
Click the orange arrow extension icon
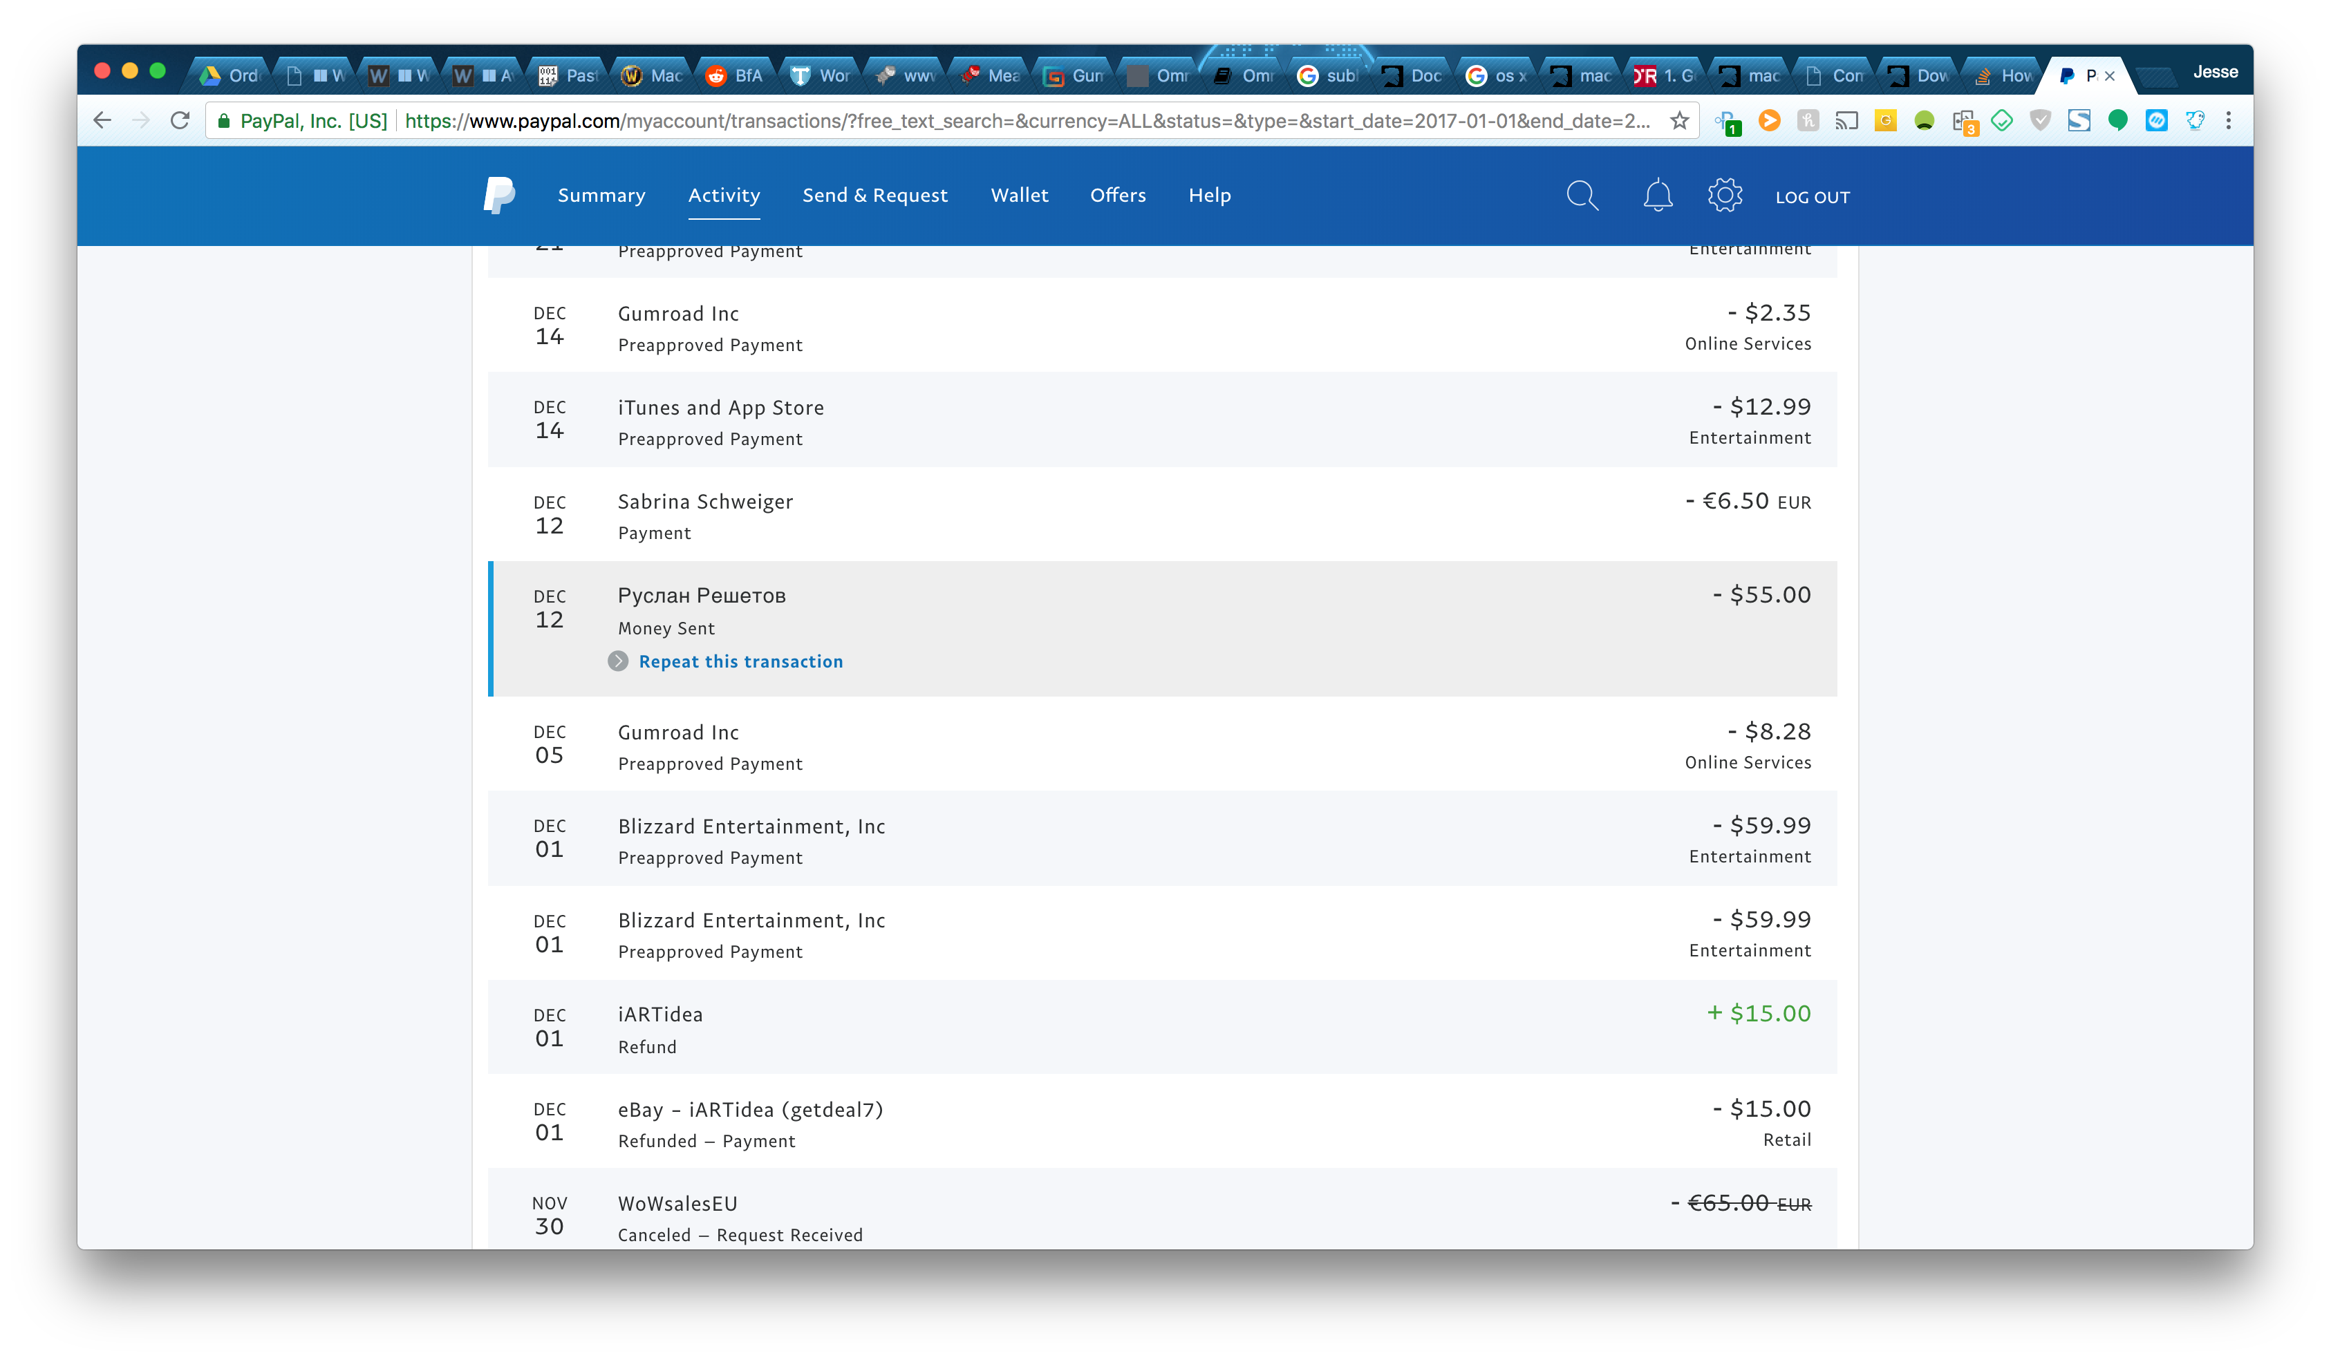coord(1768,120)
